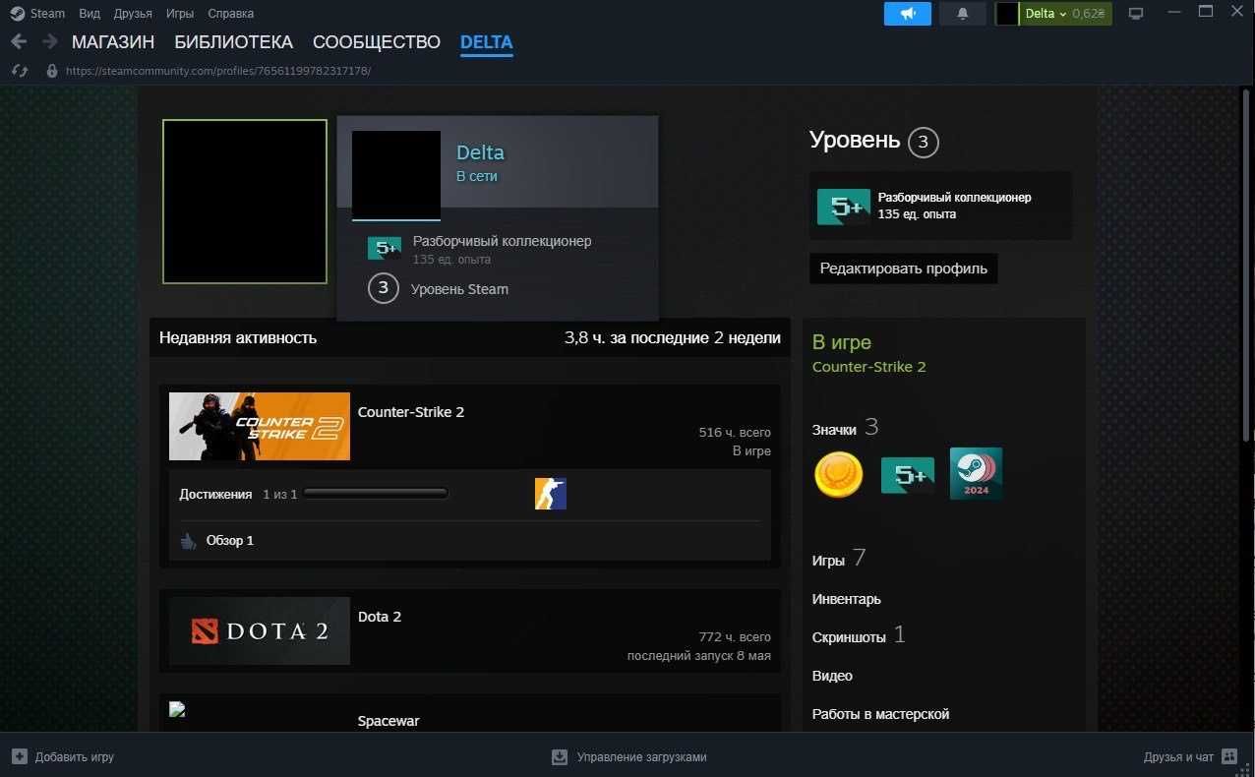1255x777 pixels.
Task: Go forward with the right arrow
Action: (x=49, y=41)
